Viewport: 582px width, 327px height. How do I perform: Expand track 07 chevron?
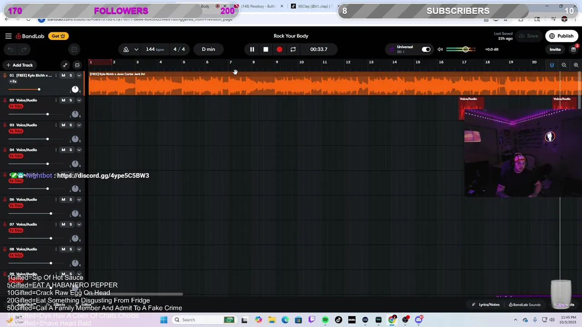click(x=79, y=224)
